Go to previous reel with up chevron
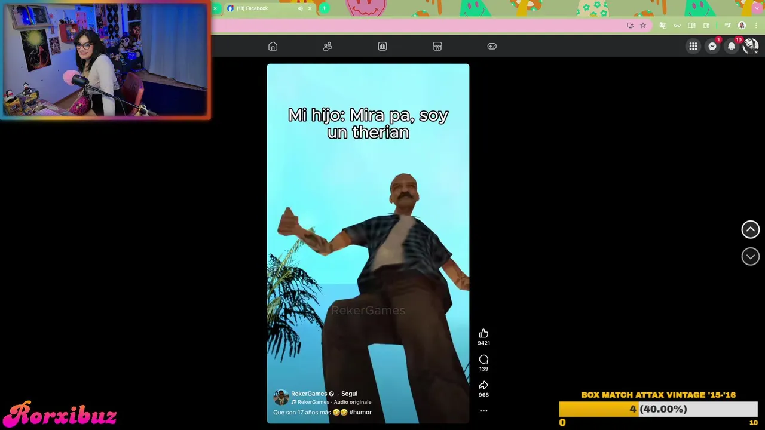This screenshot has height=430, width=765. tap(751, 229)
